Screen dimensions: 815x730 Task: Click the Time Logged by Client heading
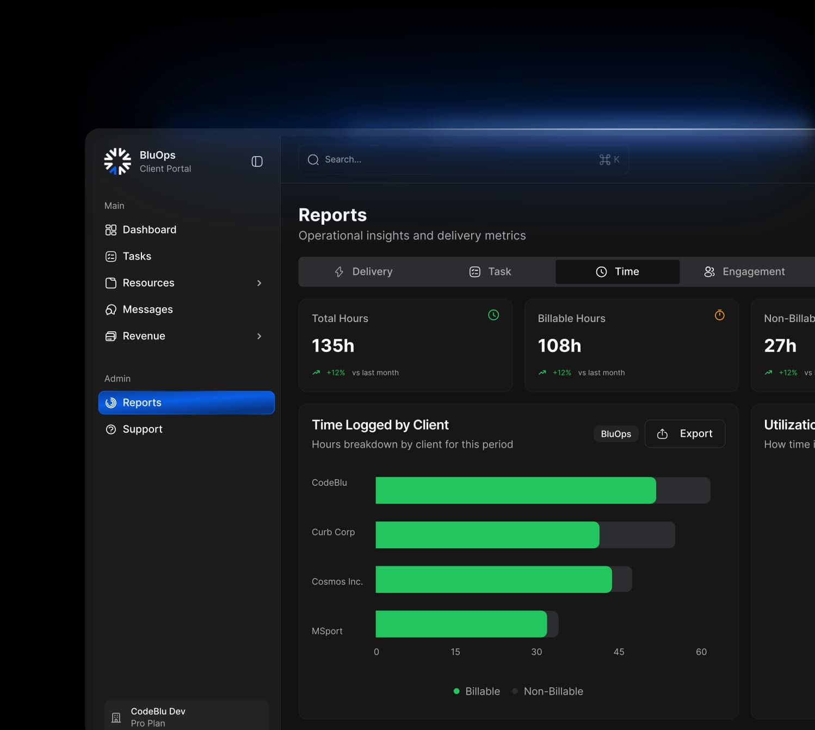[x=380, y=425]
